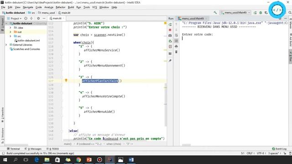Open Run panel settings gear
The width and height of the screenshot is (292, 164).
[280, 18]
